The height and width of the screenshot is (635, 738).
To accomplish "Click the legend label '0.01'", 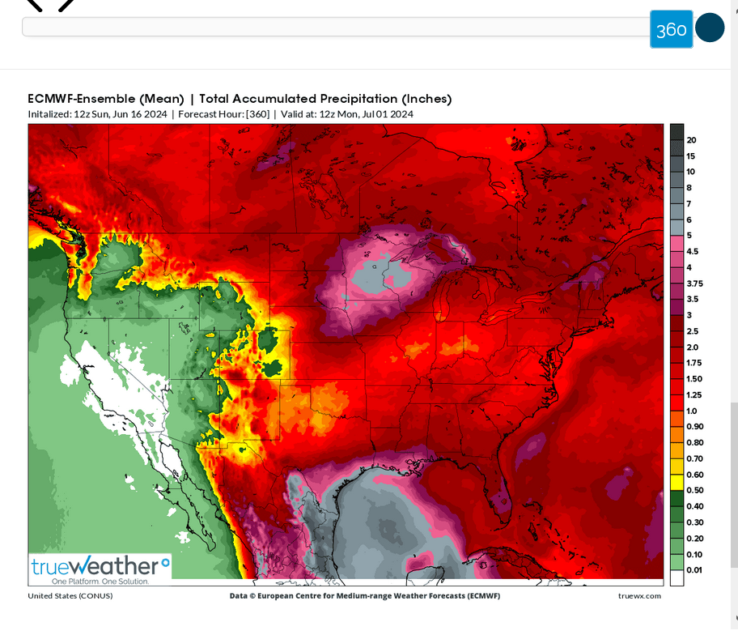I will pyautogui.click(x=694, y=569).
